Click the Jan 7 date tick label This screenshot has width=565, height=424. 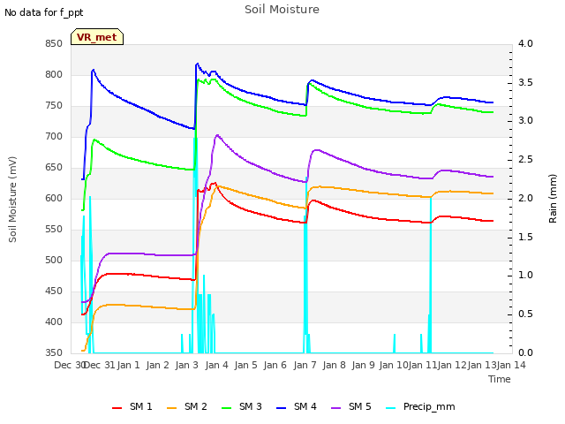[x=305, y=365]
